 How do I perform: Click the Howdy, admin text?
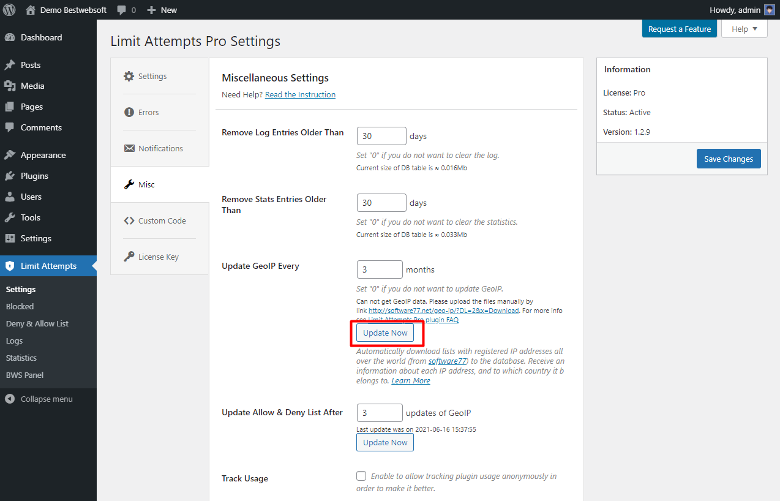(735, 10)
